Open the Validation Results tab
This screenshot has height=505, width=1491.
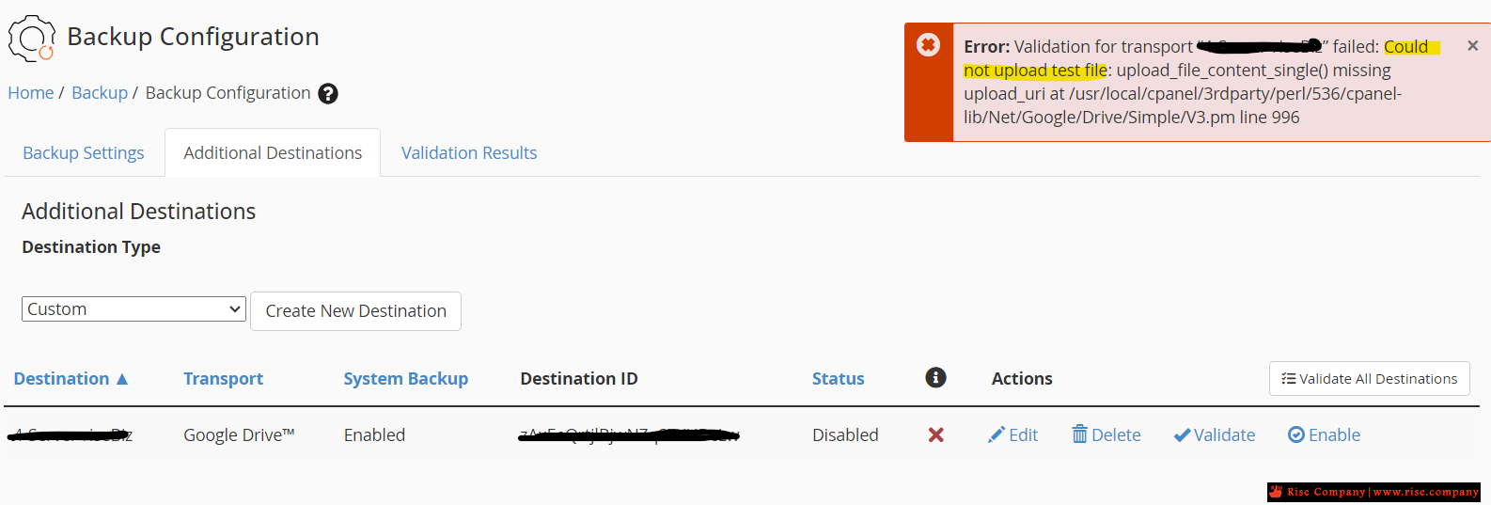click(x=469, y=152)
